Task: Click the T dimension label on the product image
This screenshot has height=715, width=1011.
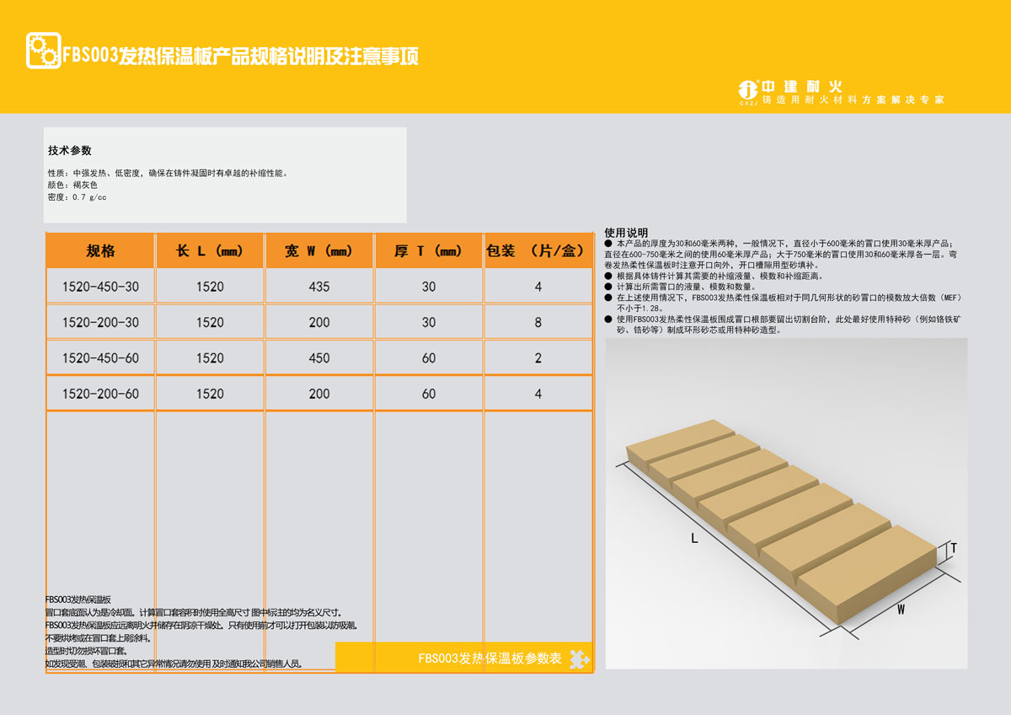Action: [x=955, y=548]
